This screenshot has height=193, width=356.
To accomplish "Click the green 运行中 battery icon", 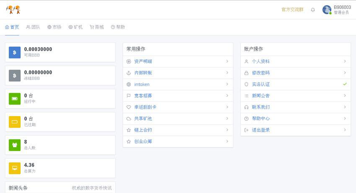I will [14, 99].
